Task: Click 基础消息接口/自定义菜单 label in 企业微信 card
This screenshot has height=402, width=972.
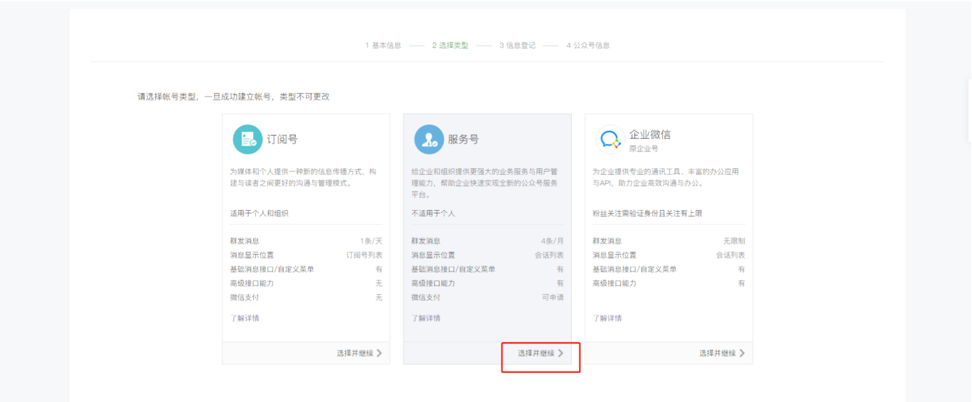Action: (635, 269)
